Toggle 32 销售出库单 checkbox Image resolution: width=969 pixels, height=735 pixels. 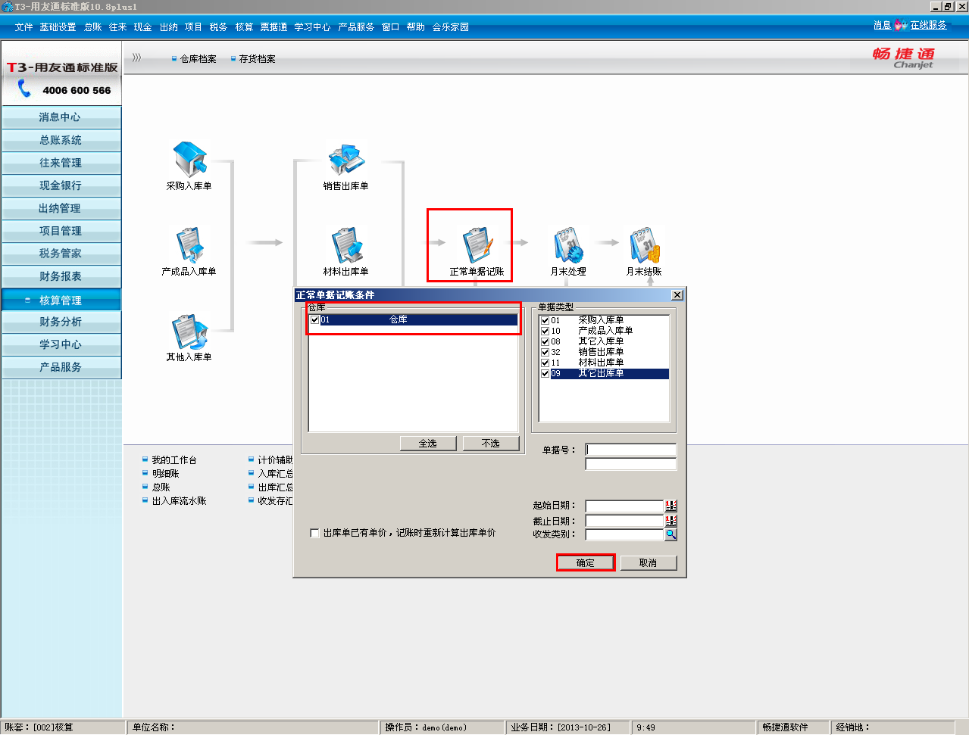pyautogui.click(x=545, y=352)
